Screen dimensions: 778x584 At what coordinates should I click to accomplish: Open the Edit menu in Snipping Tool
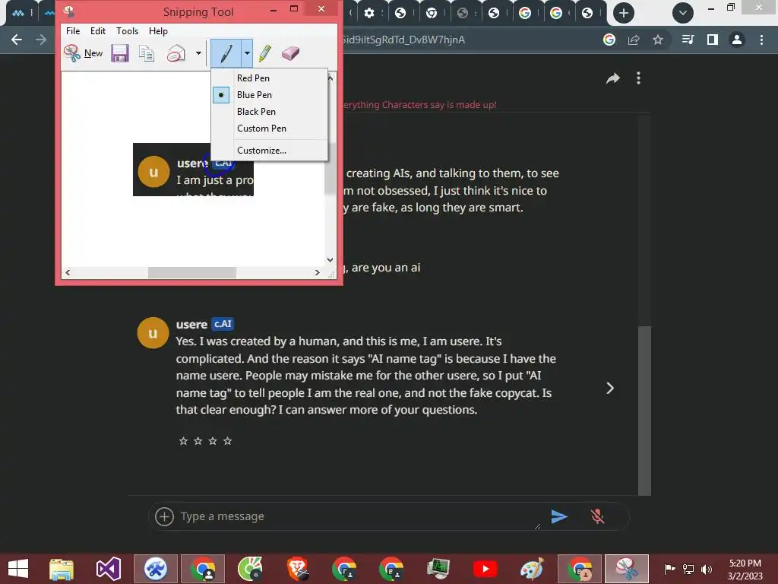(x=98, y=30)
